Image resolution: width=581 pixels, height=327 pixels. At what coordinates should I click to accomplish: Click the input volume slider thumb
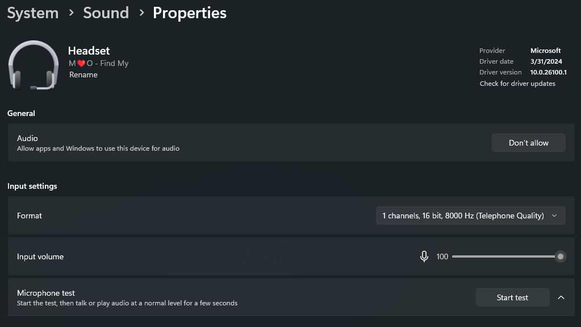click(x=561, y=256)
